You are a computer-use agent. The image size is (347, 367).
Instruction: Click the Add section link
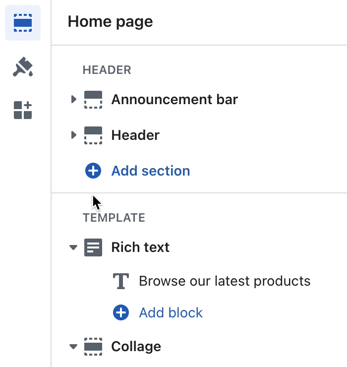coord(151,171)
